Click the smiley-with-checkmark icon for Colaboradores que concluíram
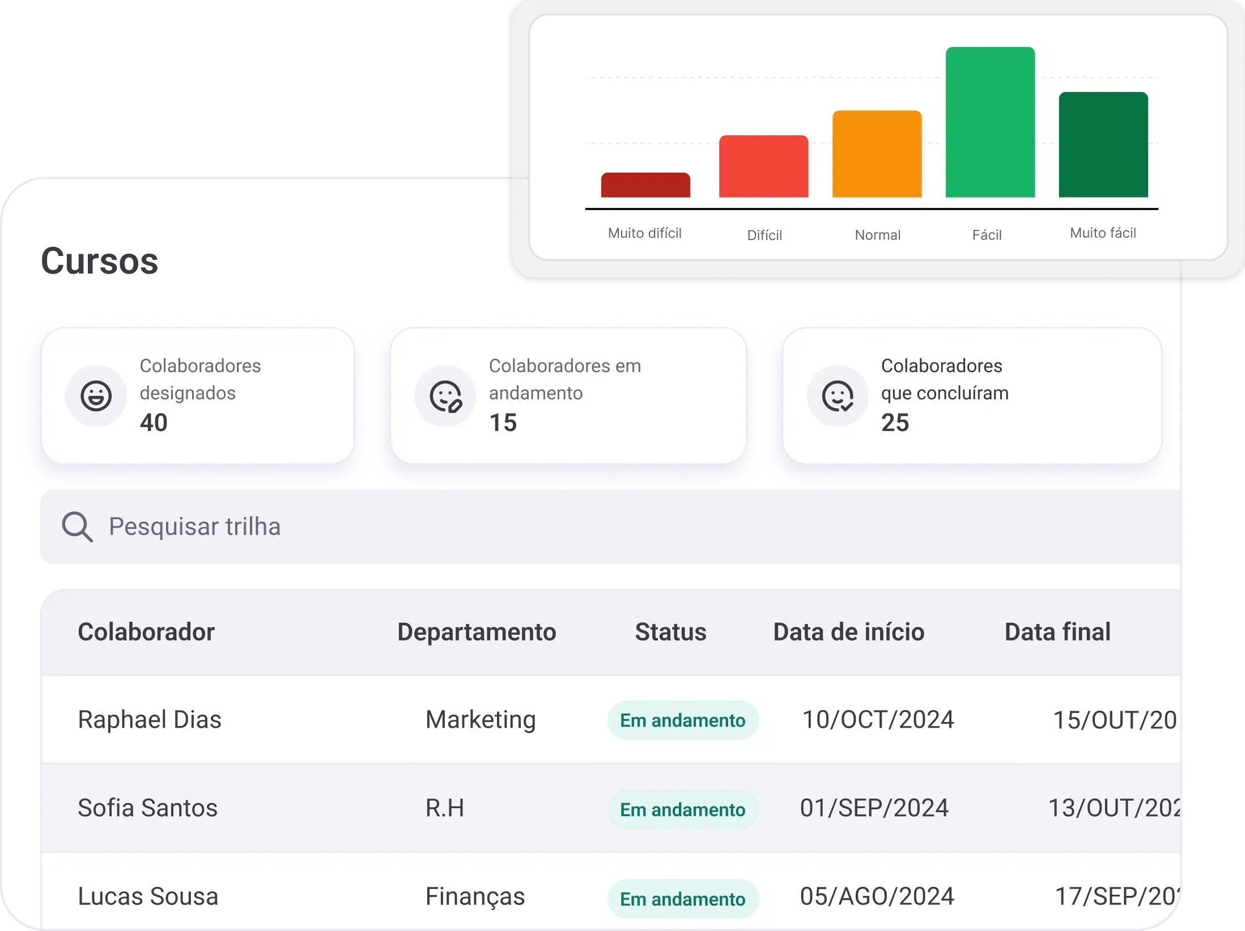Screen dimensions: 1245x931 (x=838, y=396)
